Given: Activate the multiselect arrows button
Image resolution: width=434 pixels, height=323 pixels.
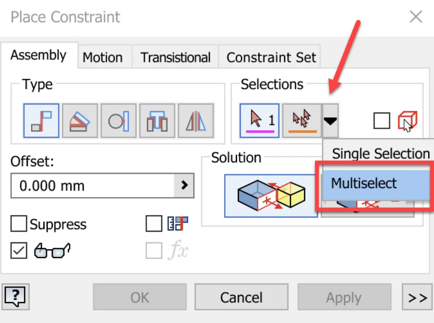Looking at the screenshot, I should coord(302,121).
